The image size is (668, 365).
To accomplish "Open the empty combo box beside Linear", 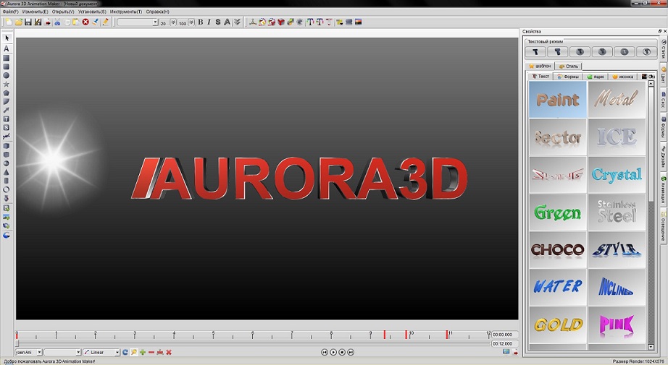I will tap(62, 352).
